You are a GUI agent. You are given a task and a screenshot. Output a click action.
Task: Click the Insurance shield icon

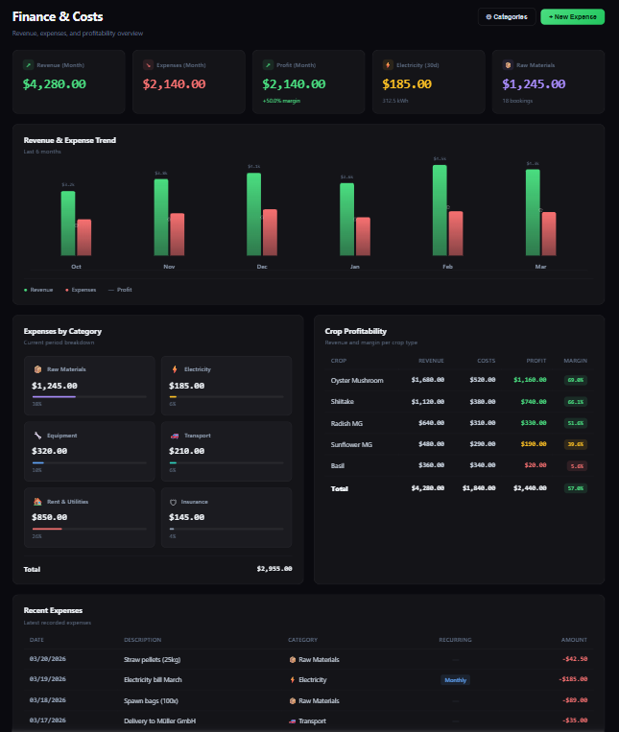tap(174, 502)
